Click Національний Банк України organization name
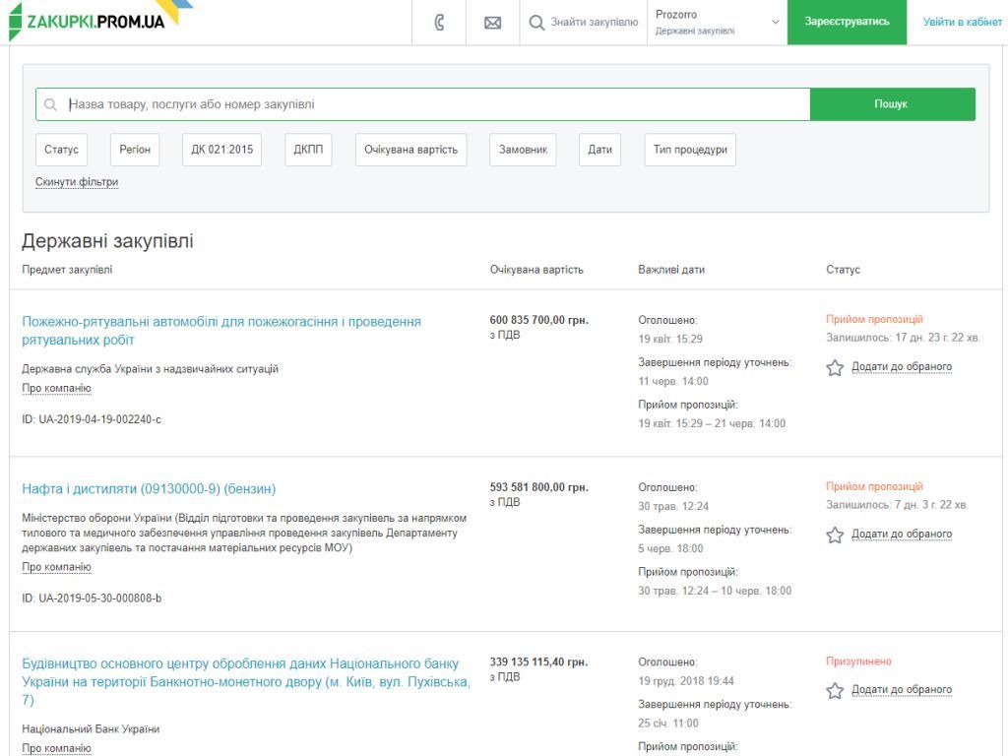The height and width of the screenshot is (756, 1008). [91, 729]
